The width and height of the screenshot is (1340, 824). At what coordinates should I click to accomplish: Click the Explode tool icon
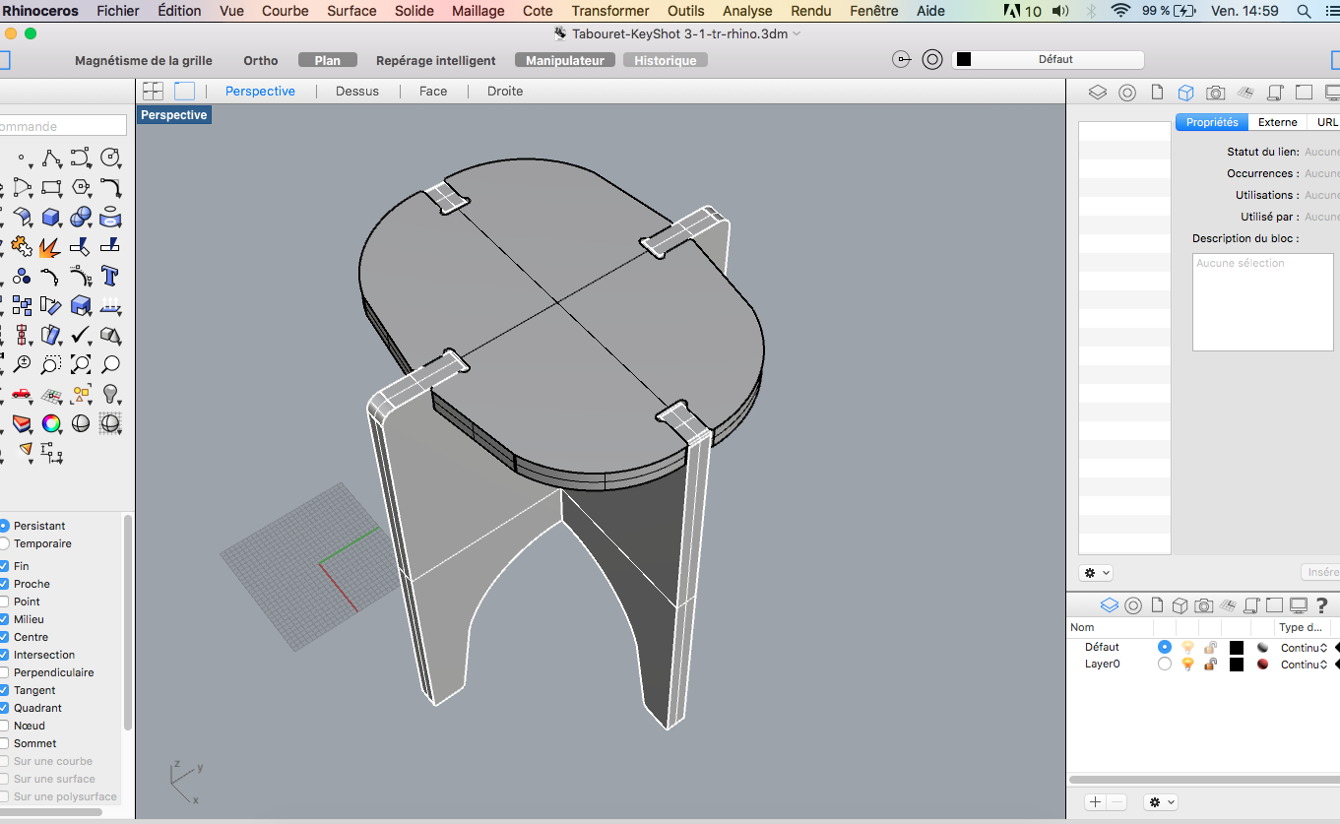(50, 247)
